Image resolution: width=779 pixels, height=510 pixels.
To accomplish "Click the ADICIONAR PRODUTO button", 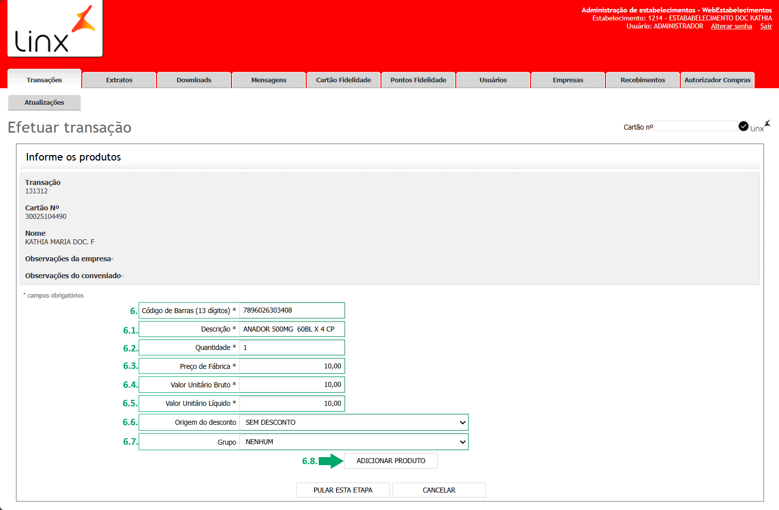I will [391, 461].
